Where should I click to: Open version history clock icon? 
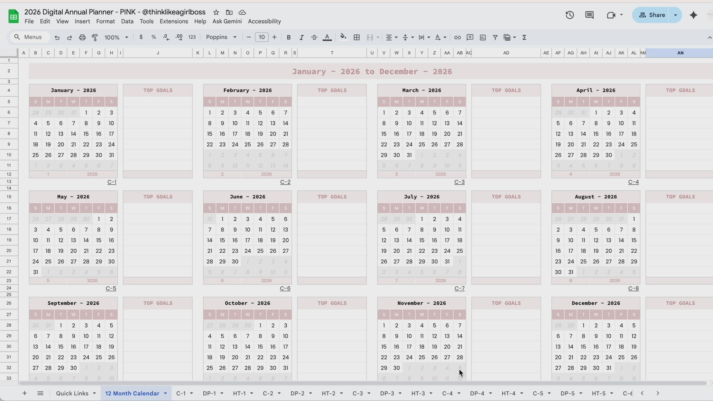tap(569, 15)
